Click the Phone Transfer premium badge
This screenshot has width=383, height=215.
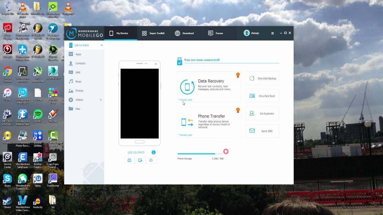click(x=238, y=110)
